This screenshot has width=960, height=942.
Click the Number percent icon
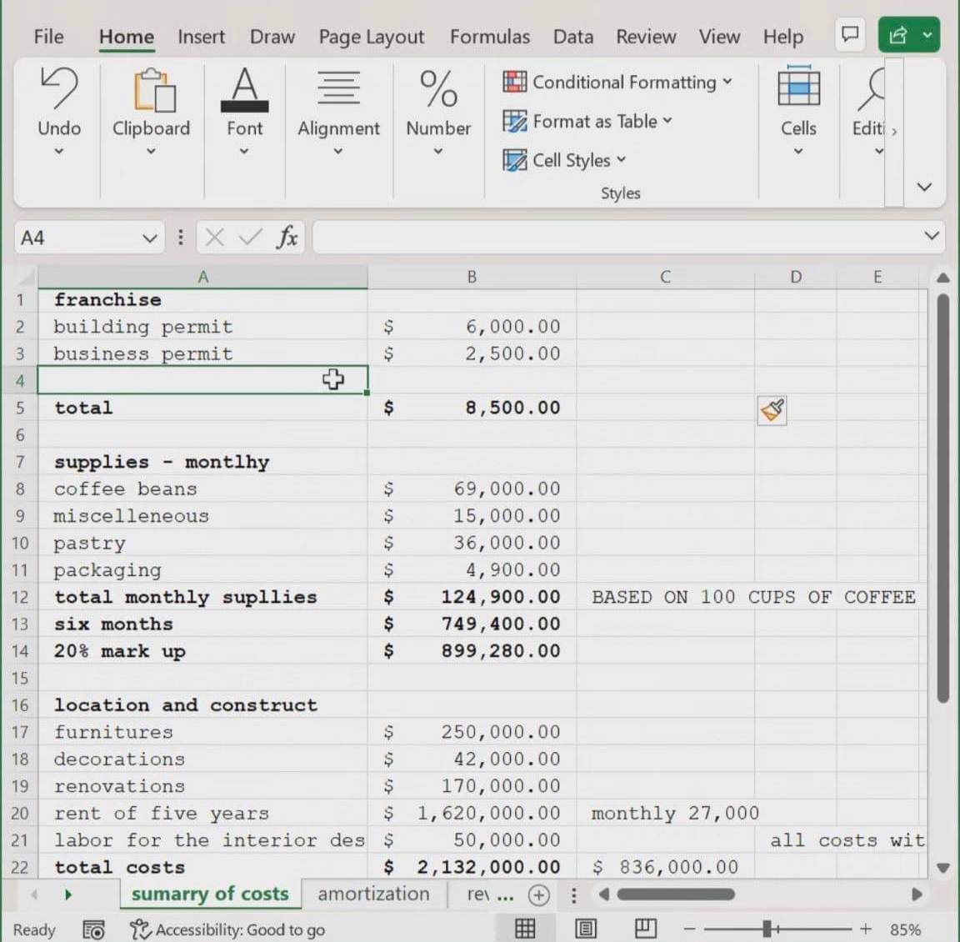coord(438,89)
